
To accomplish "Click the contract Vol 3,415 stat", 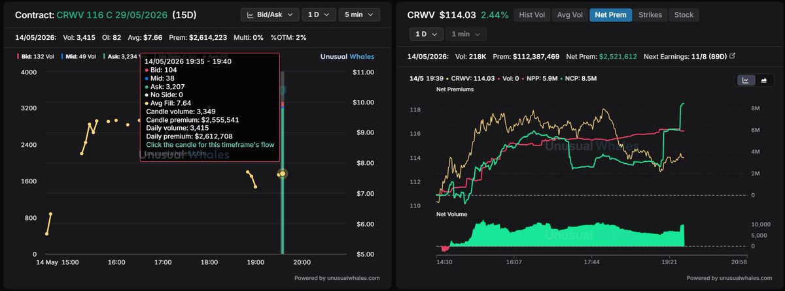I will pos(80,38).
